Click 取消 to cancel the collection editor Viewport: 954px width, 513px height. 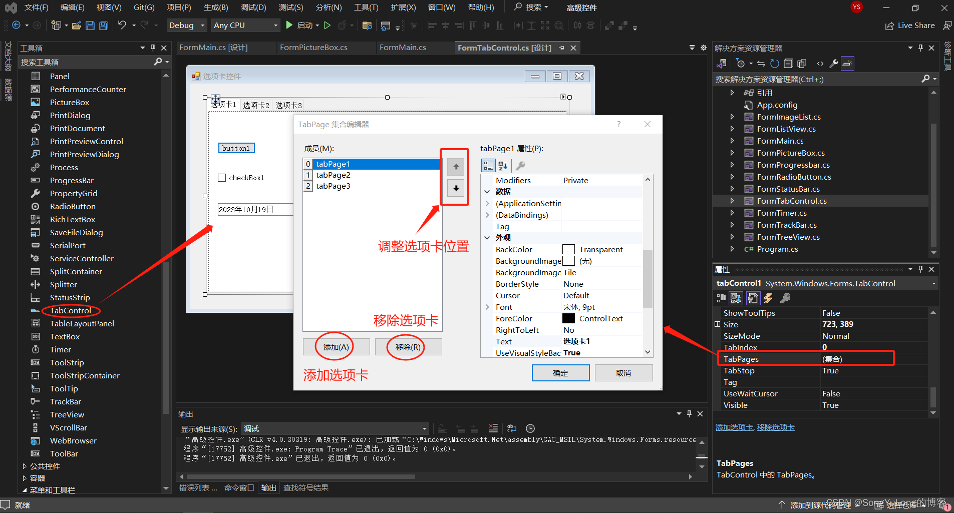pyautogui.click(x=623, y=373)
